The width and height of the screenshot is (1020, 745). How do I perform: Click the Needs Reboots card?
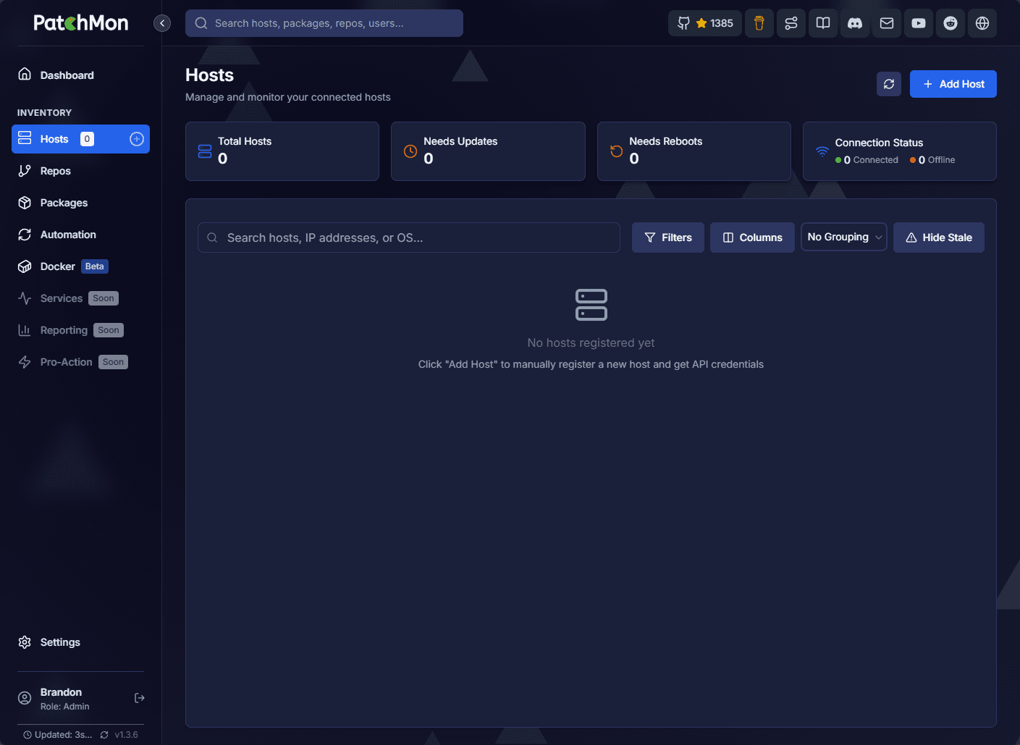pos(694,151)
